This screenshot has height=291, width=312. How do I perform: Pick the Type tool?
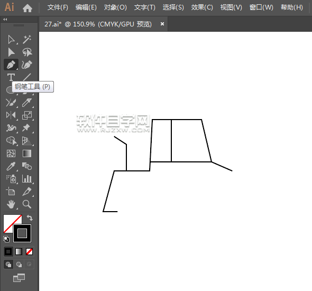coord(11,77)
